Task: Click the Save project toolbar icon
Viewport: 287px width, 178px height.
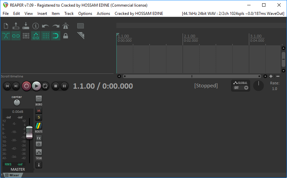Action: [26, 26]
